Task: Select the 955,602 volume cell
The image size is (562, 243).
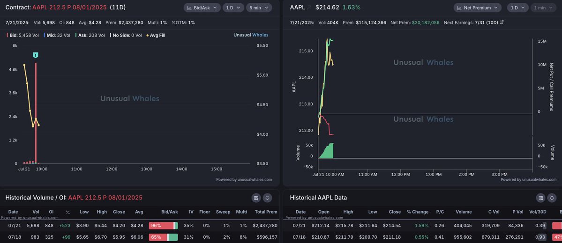Action: (x=463, y=237)
